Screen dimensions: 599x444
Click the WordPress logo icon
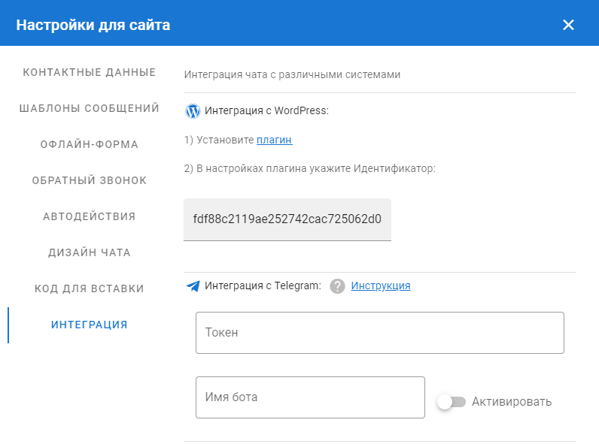[x=193, y=111]
